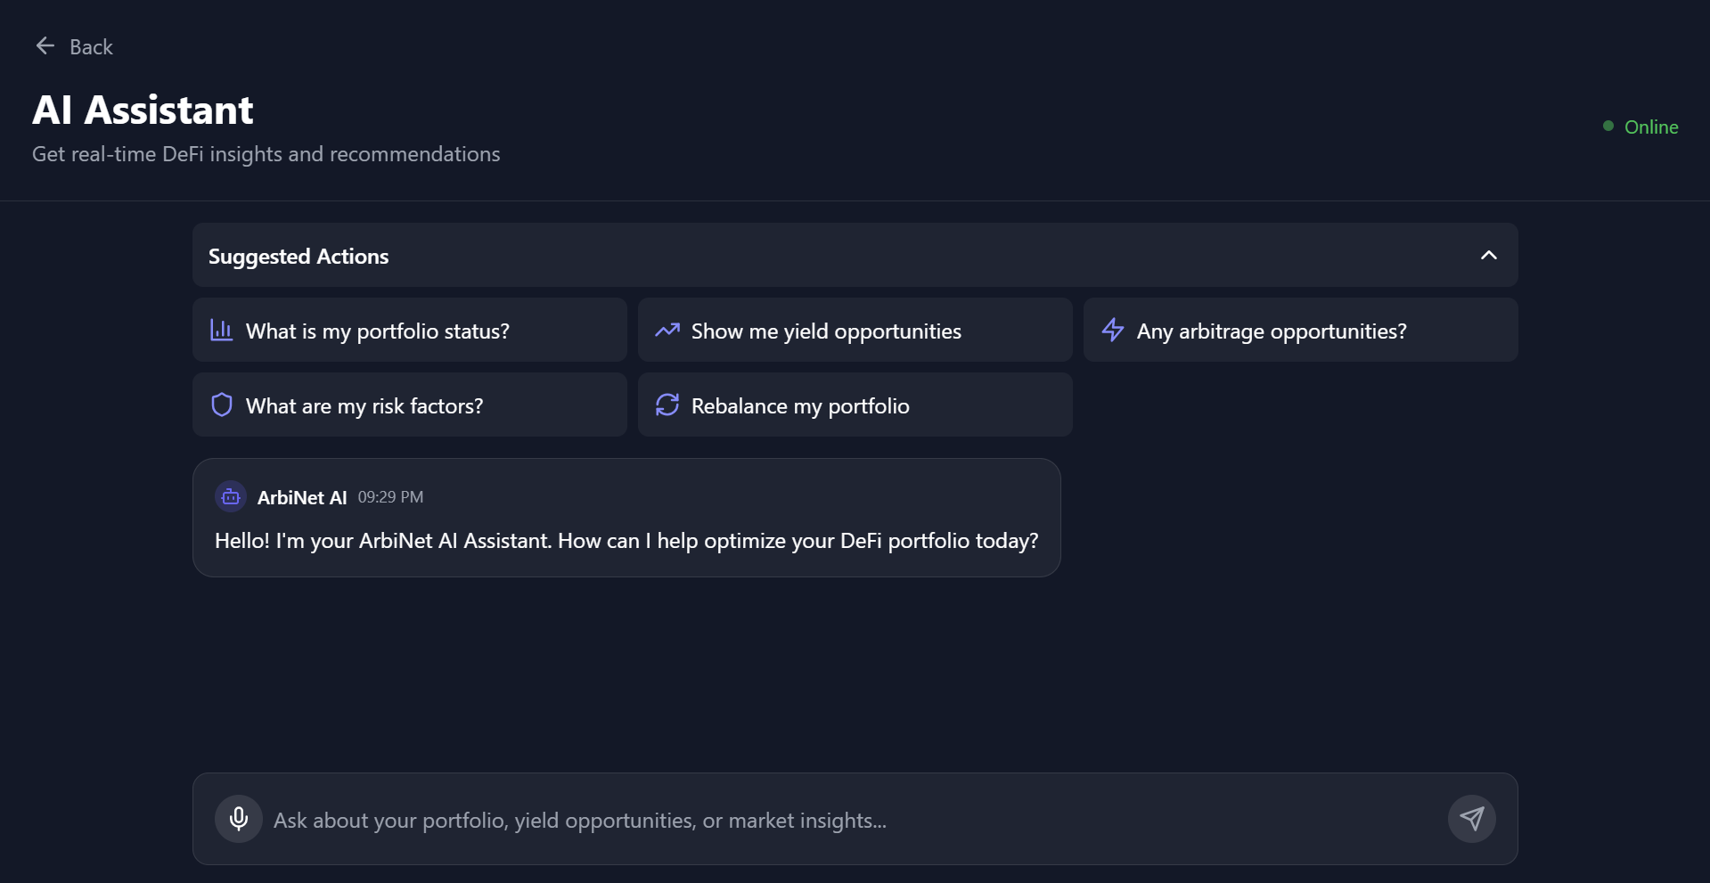Focus the portfolio question input field

(847, 821)
